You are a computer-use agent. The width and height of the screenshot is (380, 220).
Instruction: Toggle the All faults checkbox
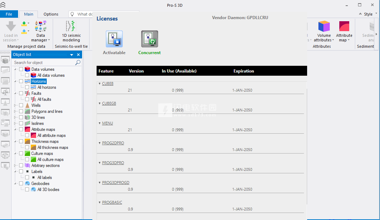[x=27, y=99]
